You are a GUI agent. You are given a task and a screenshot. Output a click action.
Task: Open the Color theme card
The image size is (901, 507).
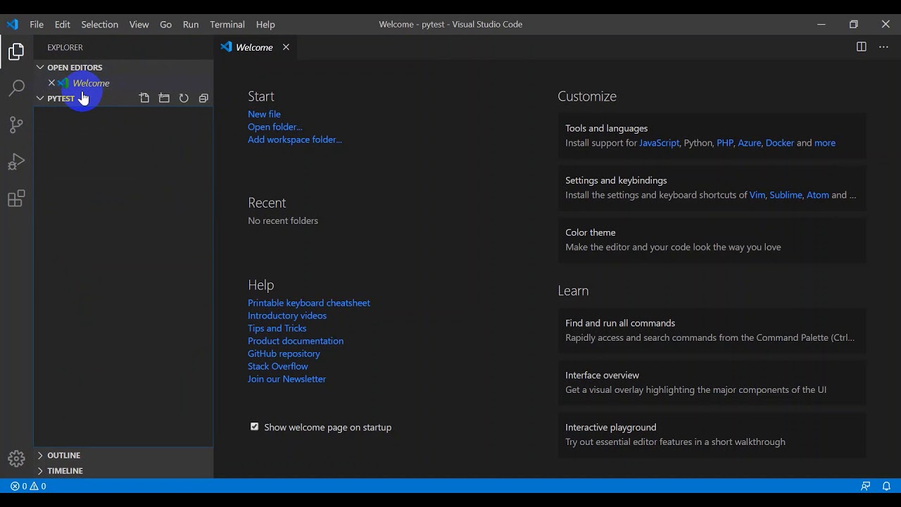coord(712,239)
